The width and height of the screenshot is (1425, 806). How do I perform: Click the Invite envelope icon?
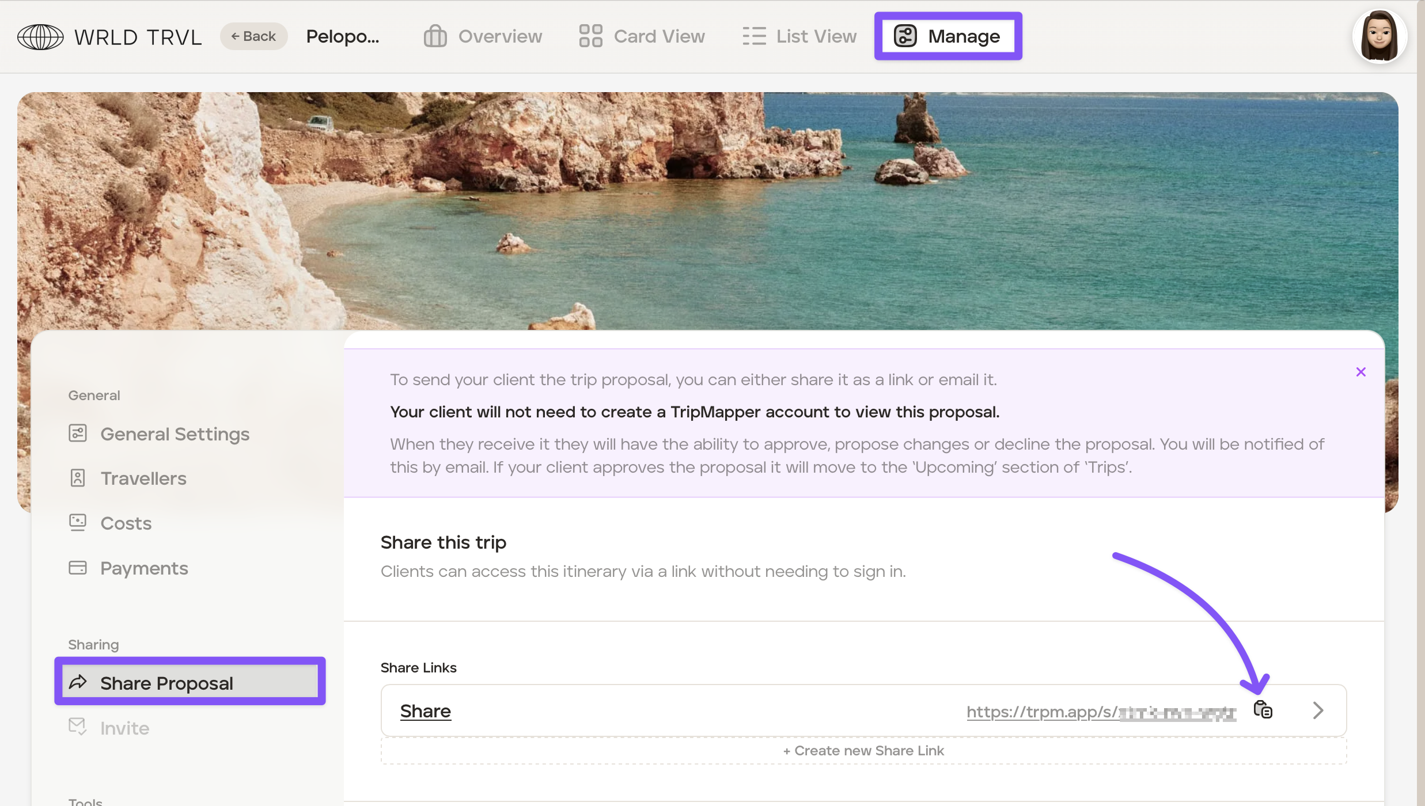[x=78, y=727]
